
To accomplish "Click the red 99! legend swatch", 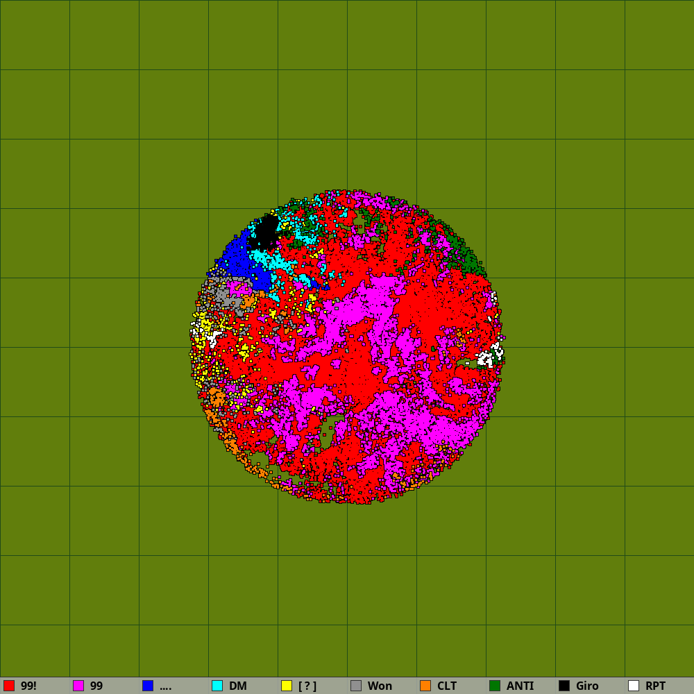I will click(9, 686).
